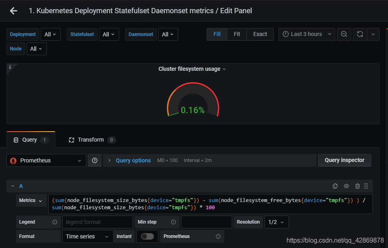
Task: Open the Deployment All dropdown
Action: click(x=50, y=34)
